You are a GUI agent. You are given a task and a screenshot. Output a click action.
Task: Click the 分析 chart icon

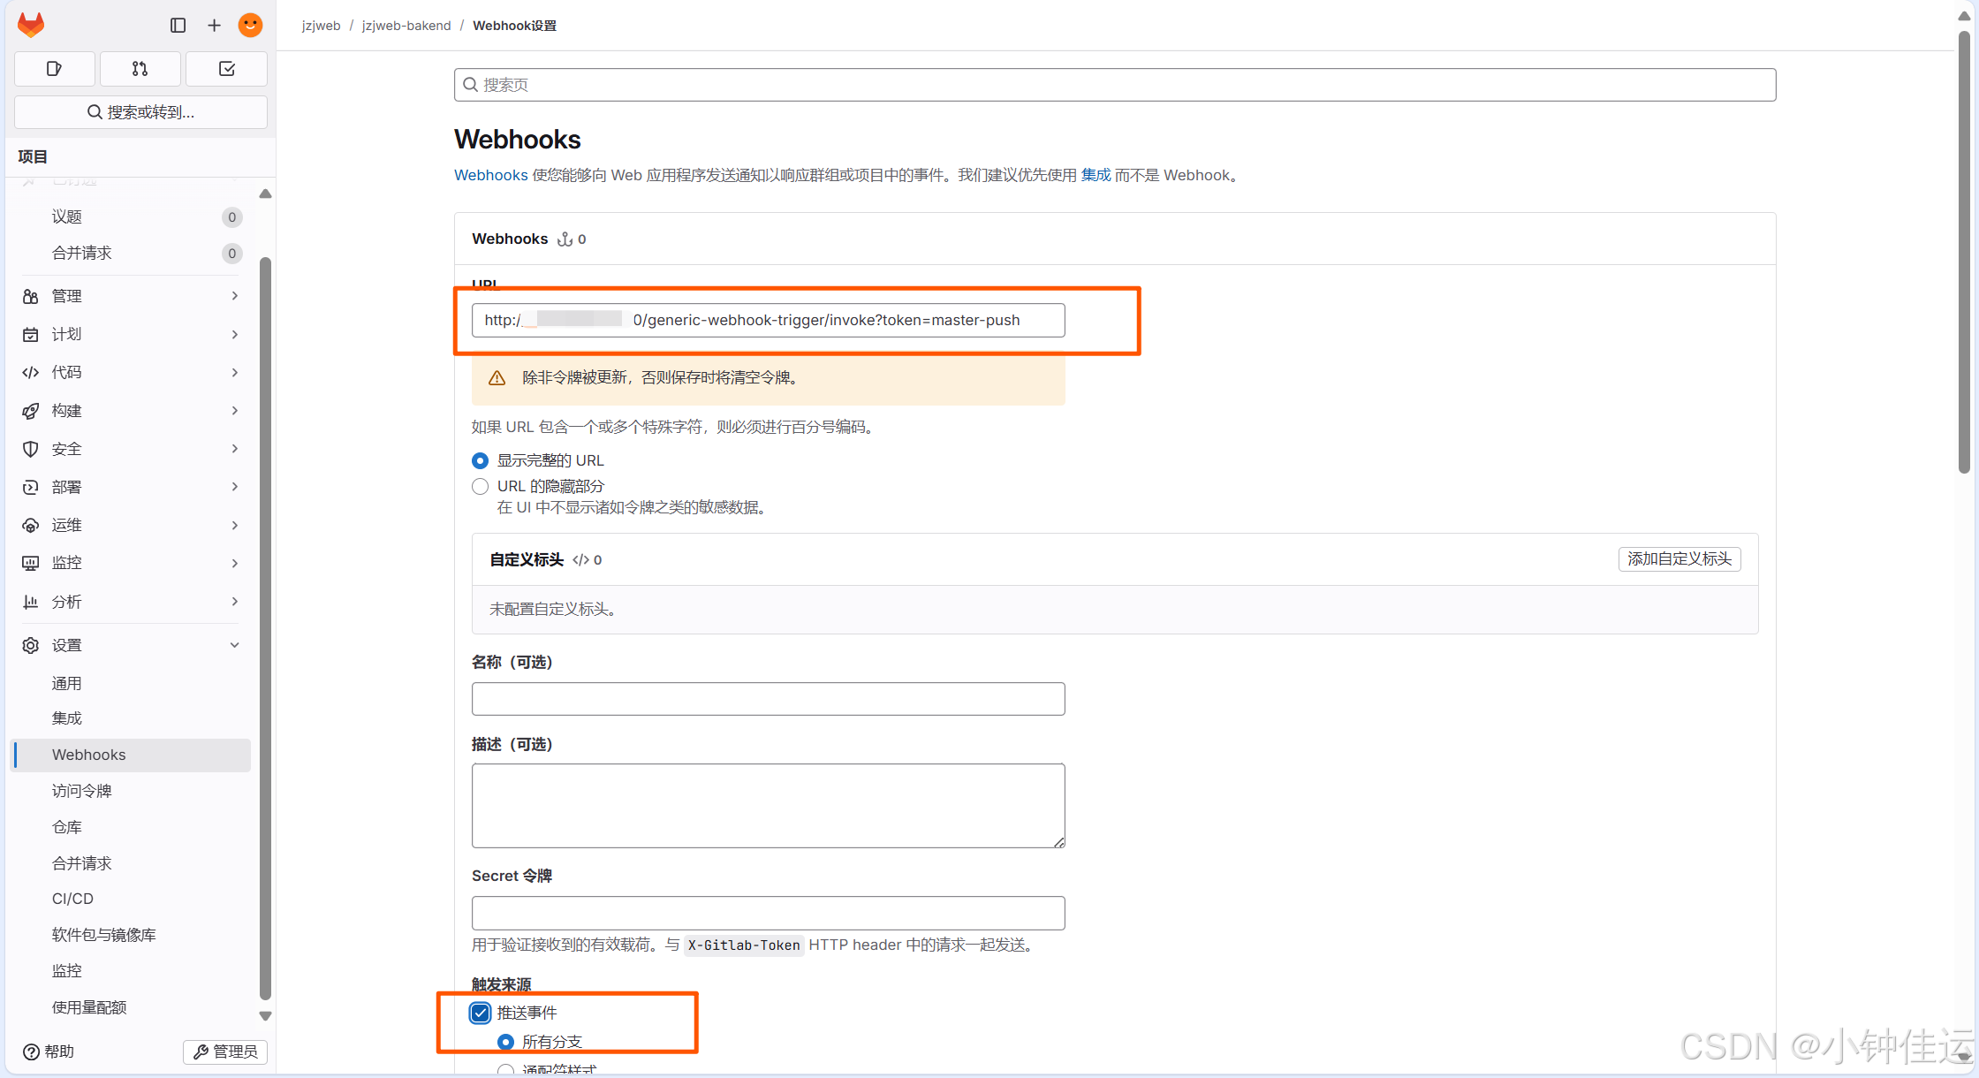click(x=31, y=602)
